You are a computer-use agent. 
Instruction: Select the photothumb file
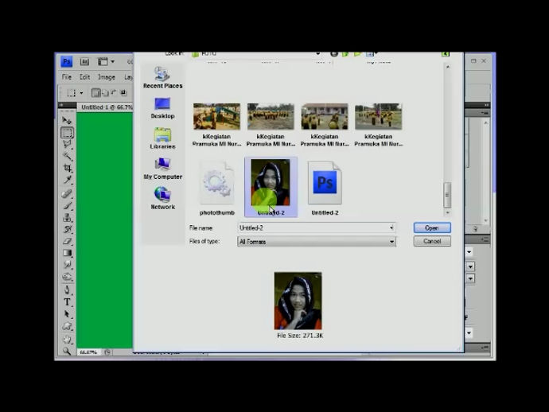217,188
